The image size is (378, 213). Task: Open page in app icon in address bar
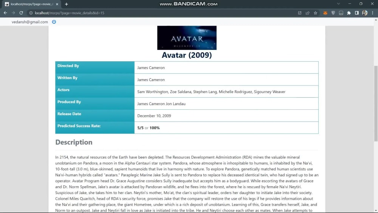coord(300,13)
